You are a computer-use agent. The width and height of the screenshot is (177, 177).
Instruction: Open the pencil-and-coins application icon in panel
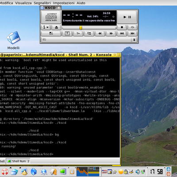pyautogui.click(x=53, y=172)
